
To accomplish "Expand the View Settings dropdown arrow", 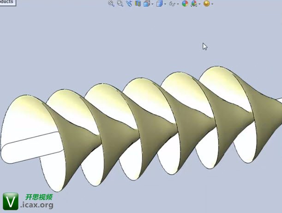I will coord(212,4).
